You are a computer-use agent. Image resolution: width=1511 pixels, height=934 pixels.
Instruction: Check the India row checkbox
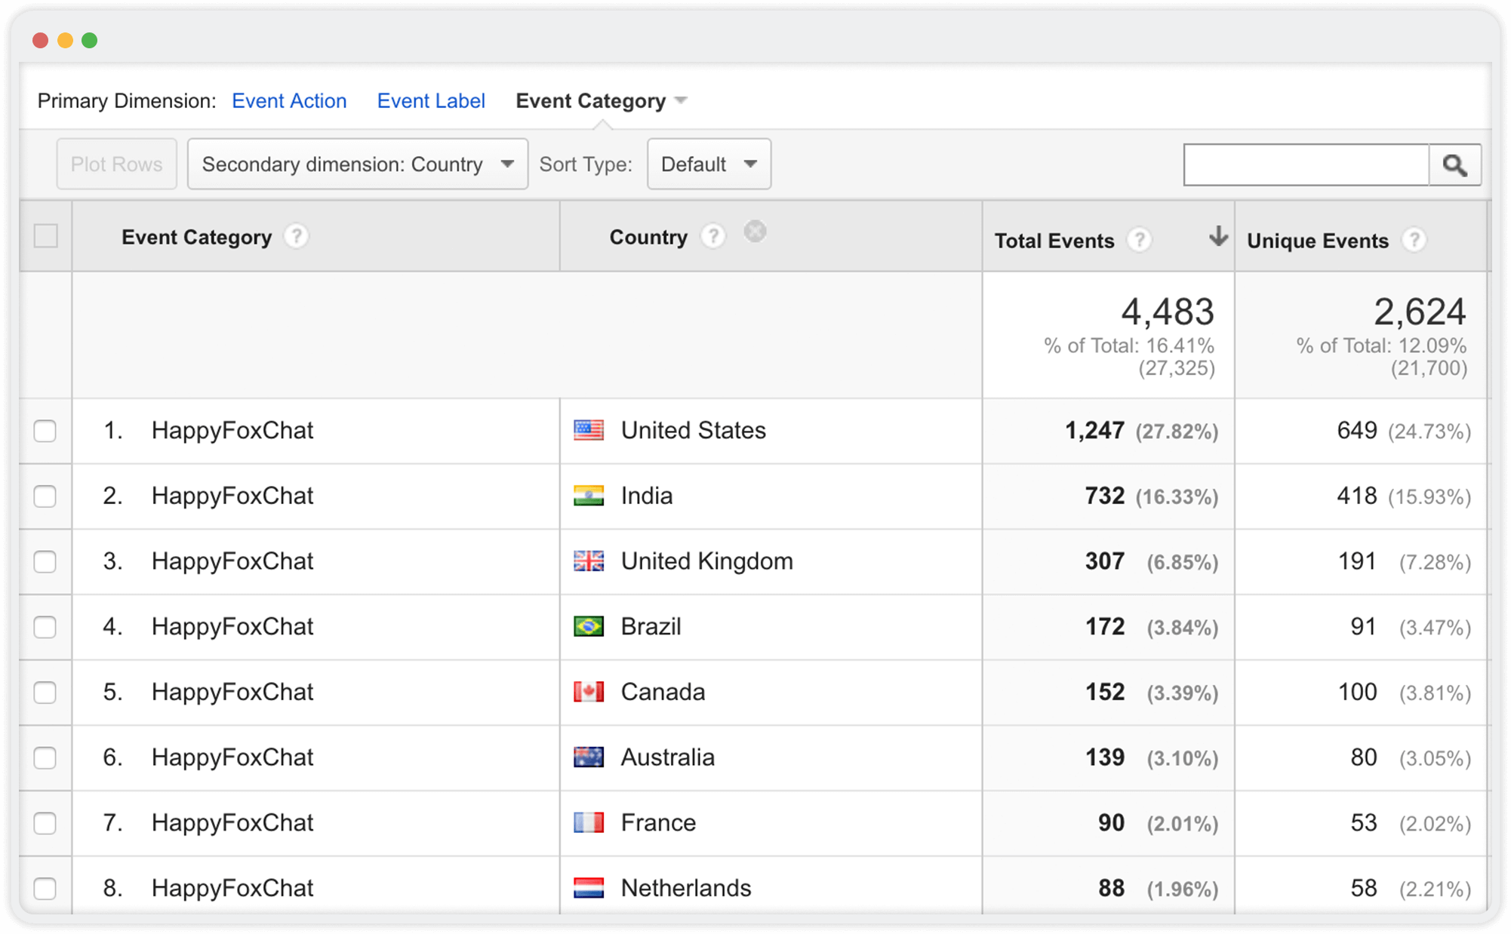(x=45, y=496)
